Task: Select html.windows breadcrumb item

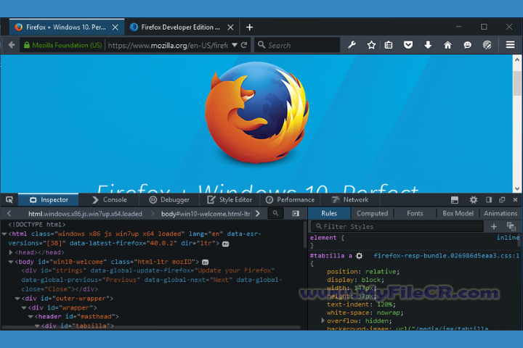Action: click(85, 214)
